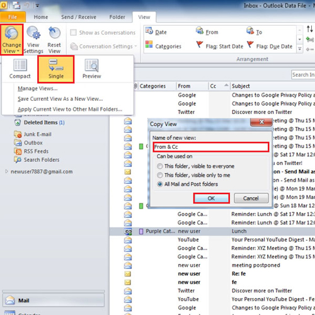Open the Change View dropdown button

(11, 40)
